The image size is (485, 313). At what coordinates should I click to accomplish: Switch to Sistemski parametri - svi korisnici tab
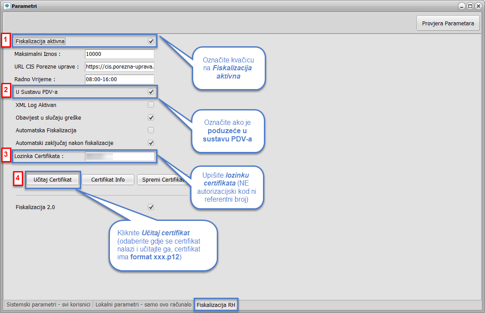48,304
